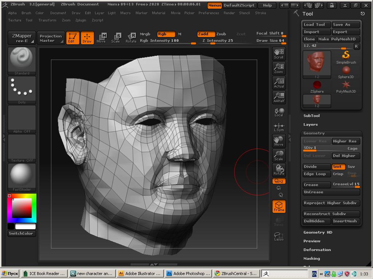Click the Zoom canvas navigation icon

279,68
